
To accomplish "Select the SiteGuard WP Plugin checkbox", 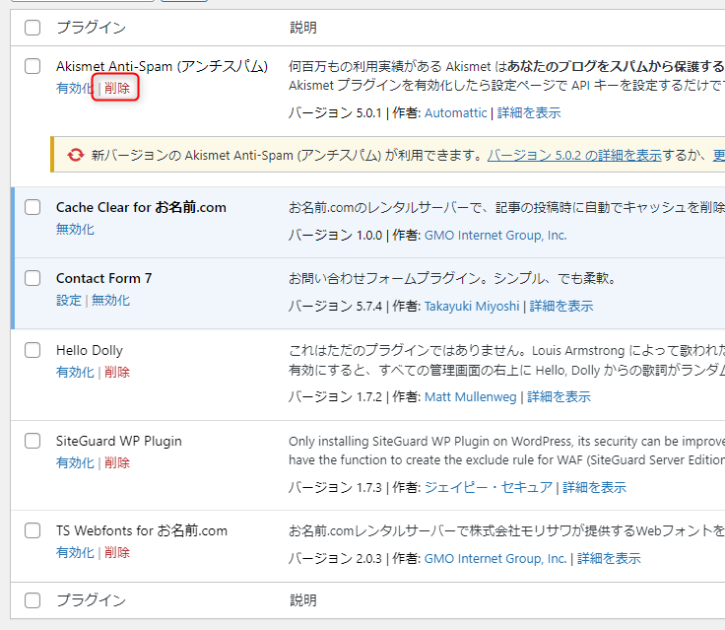I will [33, 441].
